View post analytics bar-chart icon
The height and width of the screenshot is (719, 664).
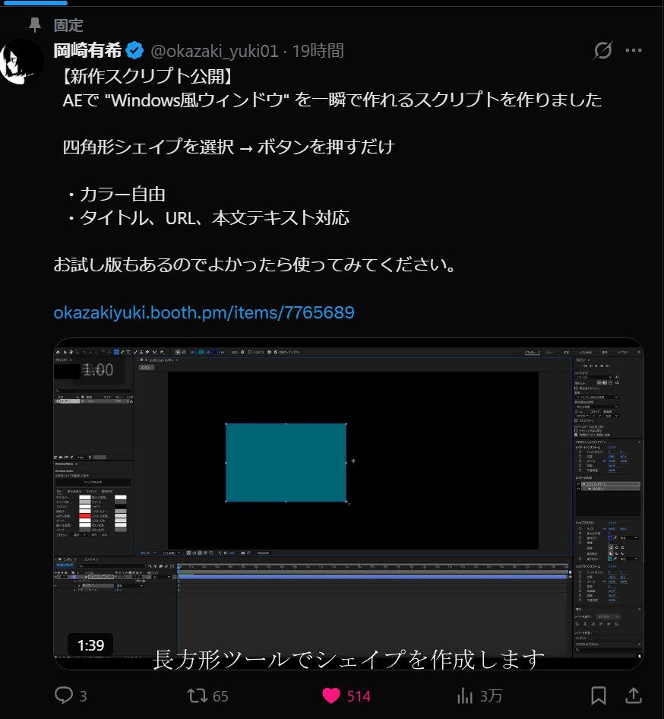(465, 695)
